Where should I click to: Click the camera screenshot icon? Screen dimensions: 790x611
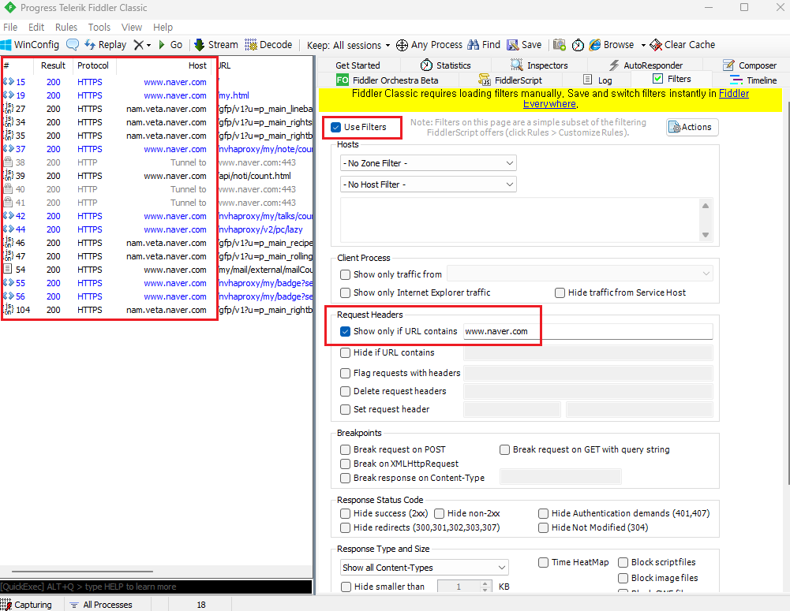coord(560,45)
